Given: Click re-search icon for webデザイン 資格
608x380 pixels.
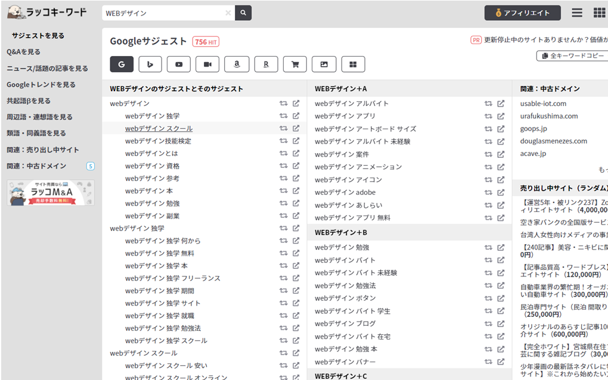Looking at the screenshot, I should [284, 166].
